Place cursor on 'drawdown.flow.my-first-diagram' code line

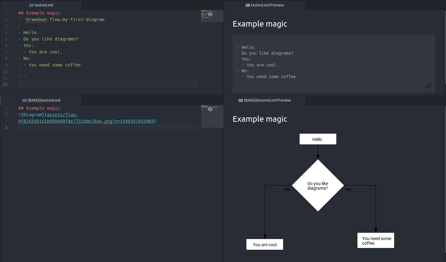click(65, 19)
